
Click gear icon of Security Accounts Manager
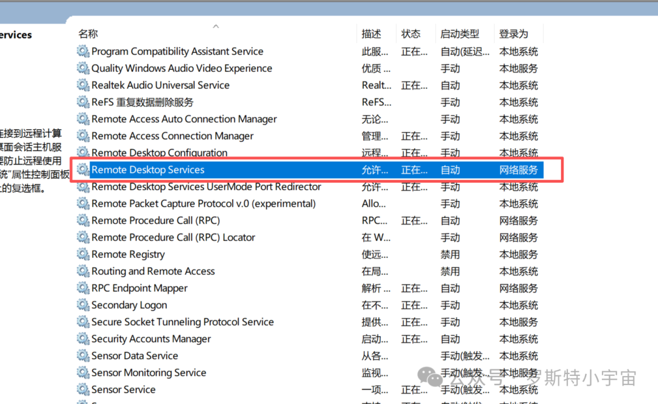[x=83, y=339]
